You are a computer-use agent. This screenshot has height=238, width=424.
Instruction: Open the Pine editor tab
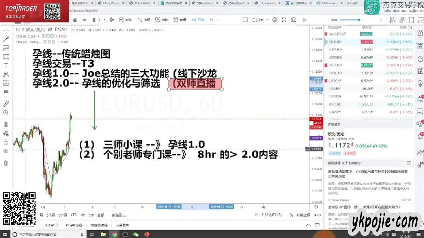pos(74,225)
